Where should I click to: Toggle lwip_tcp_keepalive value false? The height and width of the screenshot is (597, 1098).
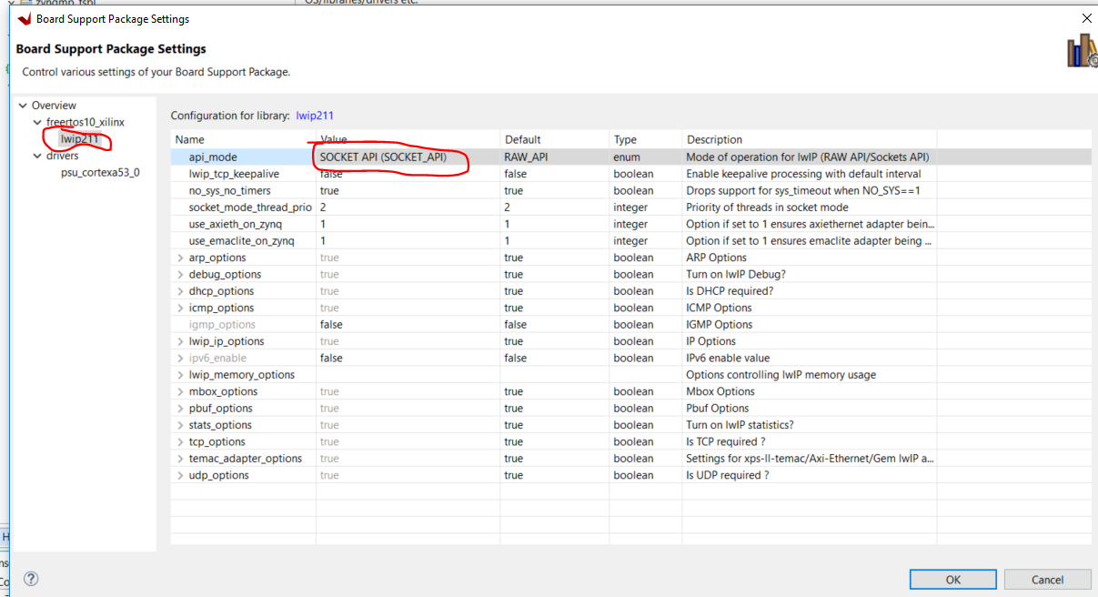(408, 174)
